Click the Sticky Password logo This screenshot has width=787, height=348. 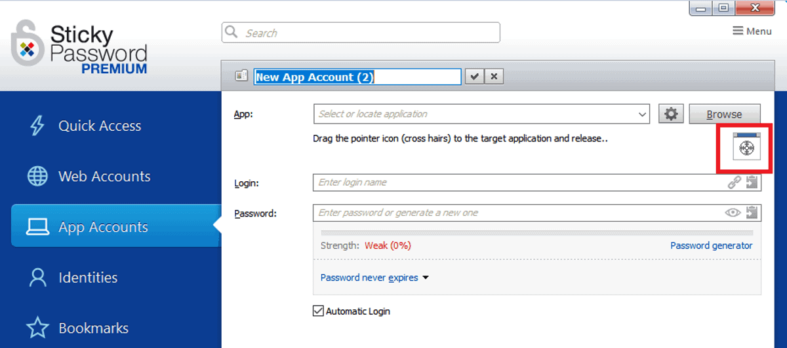[x=79, y=48]
